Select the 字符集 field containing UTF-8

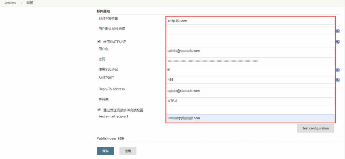coord(250,101)
